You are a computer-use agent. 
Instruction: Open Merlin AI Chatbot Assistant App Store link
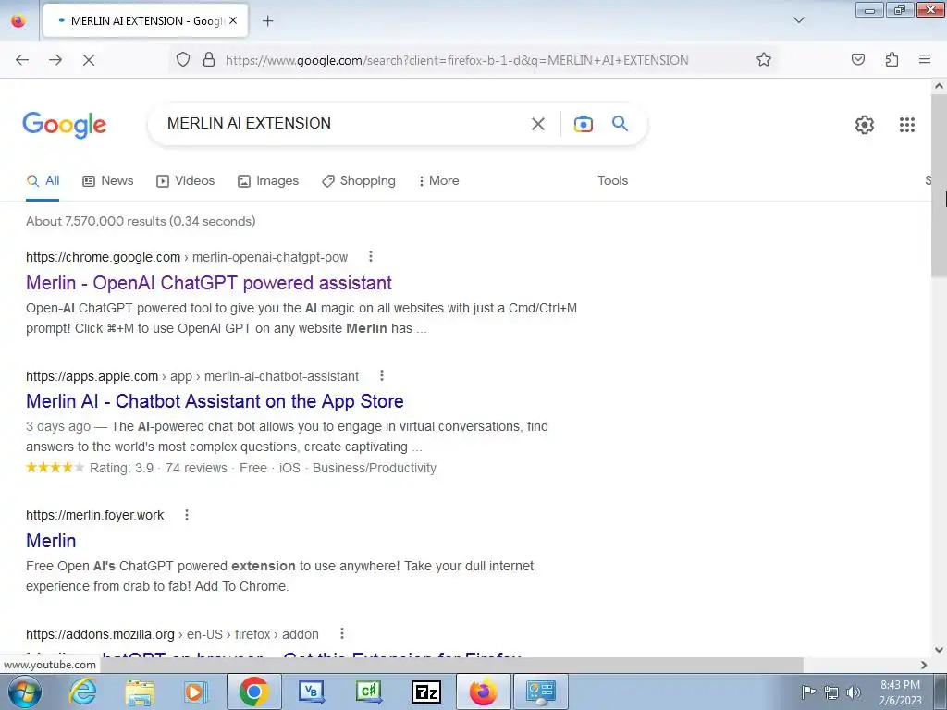point(215,401)
